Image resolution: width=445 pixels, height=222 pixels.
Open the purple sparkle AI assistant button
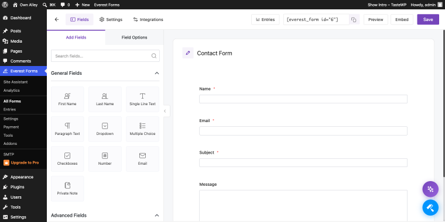tap(430, 189)
